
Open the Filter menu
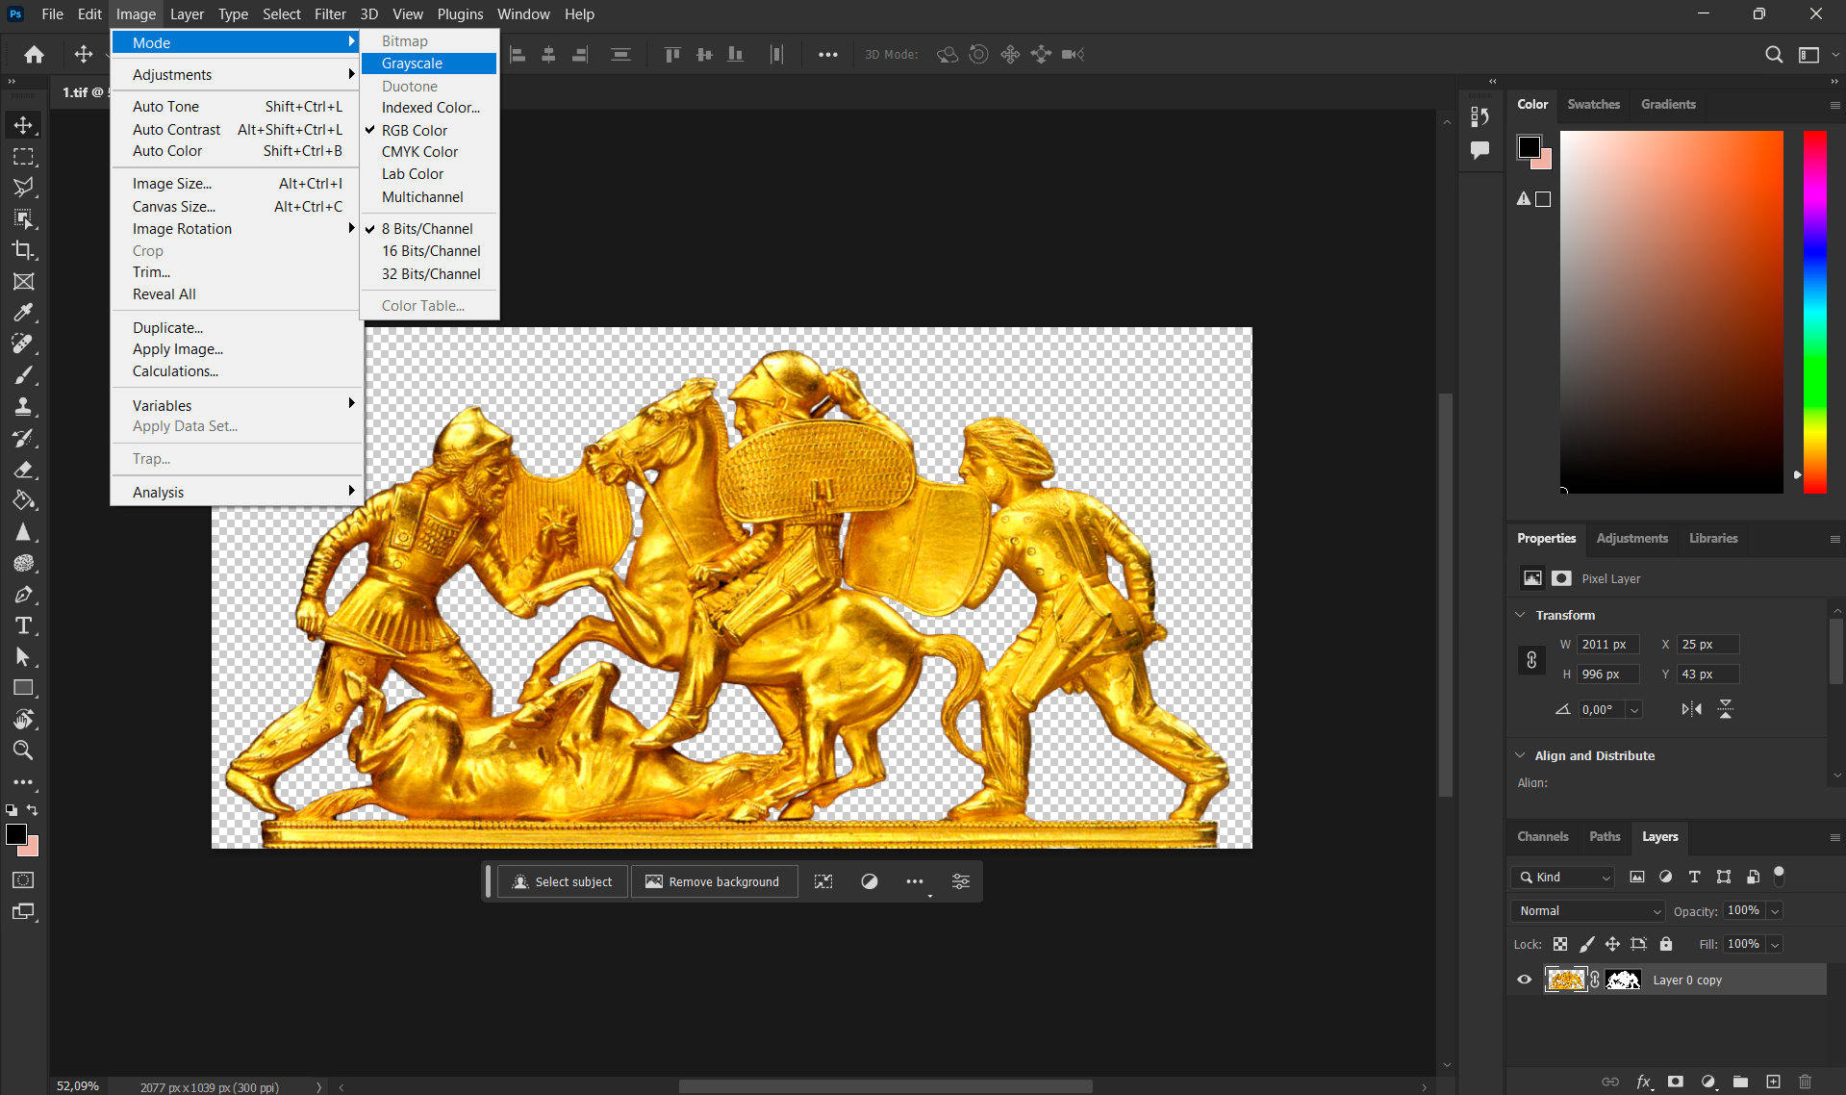click(330, 13)
